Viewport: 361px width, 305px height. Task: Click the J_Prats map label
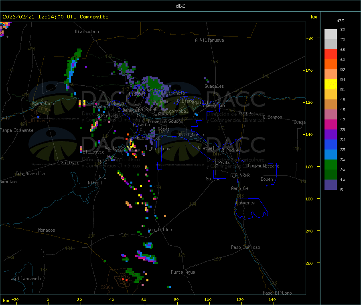point(222,163)
